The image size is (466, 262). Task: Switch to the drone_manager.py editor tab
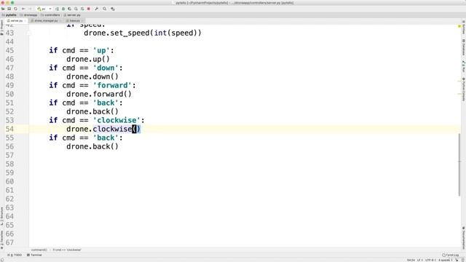pyautogui.click(x=44, y=21)
